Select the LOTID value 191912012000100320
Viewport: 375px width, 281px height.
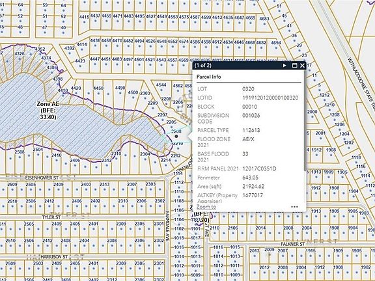click(x=270, y=98)
